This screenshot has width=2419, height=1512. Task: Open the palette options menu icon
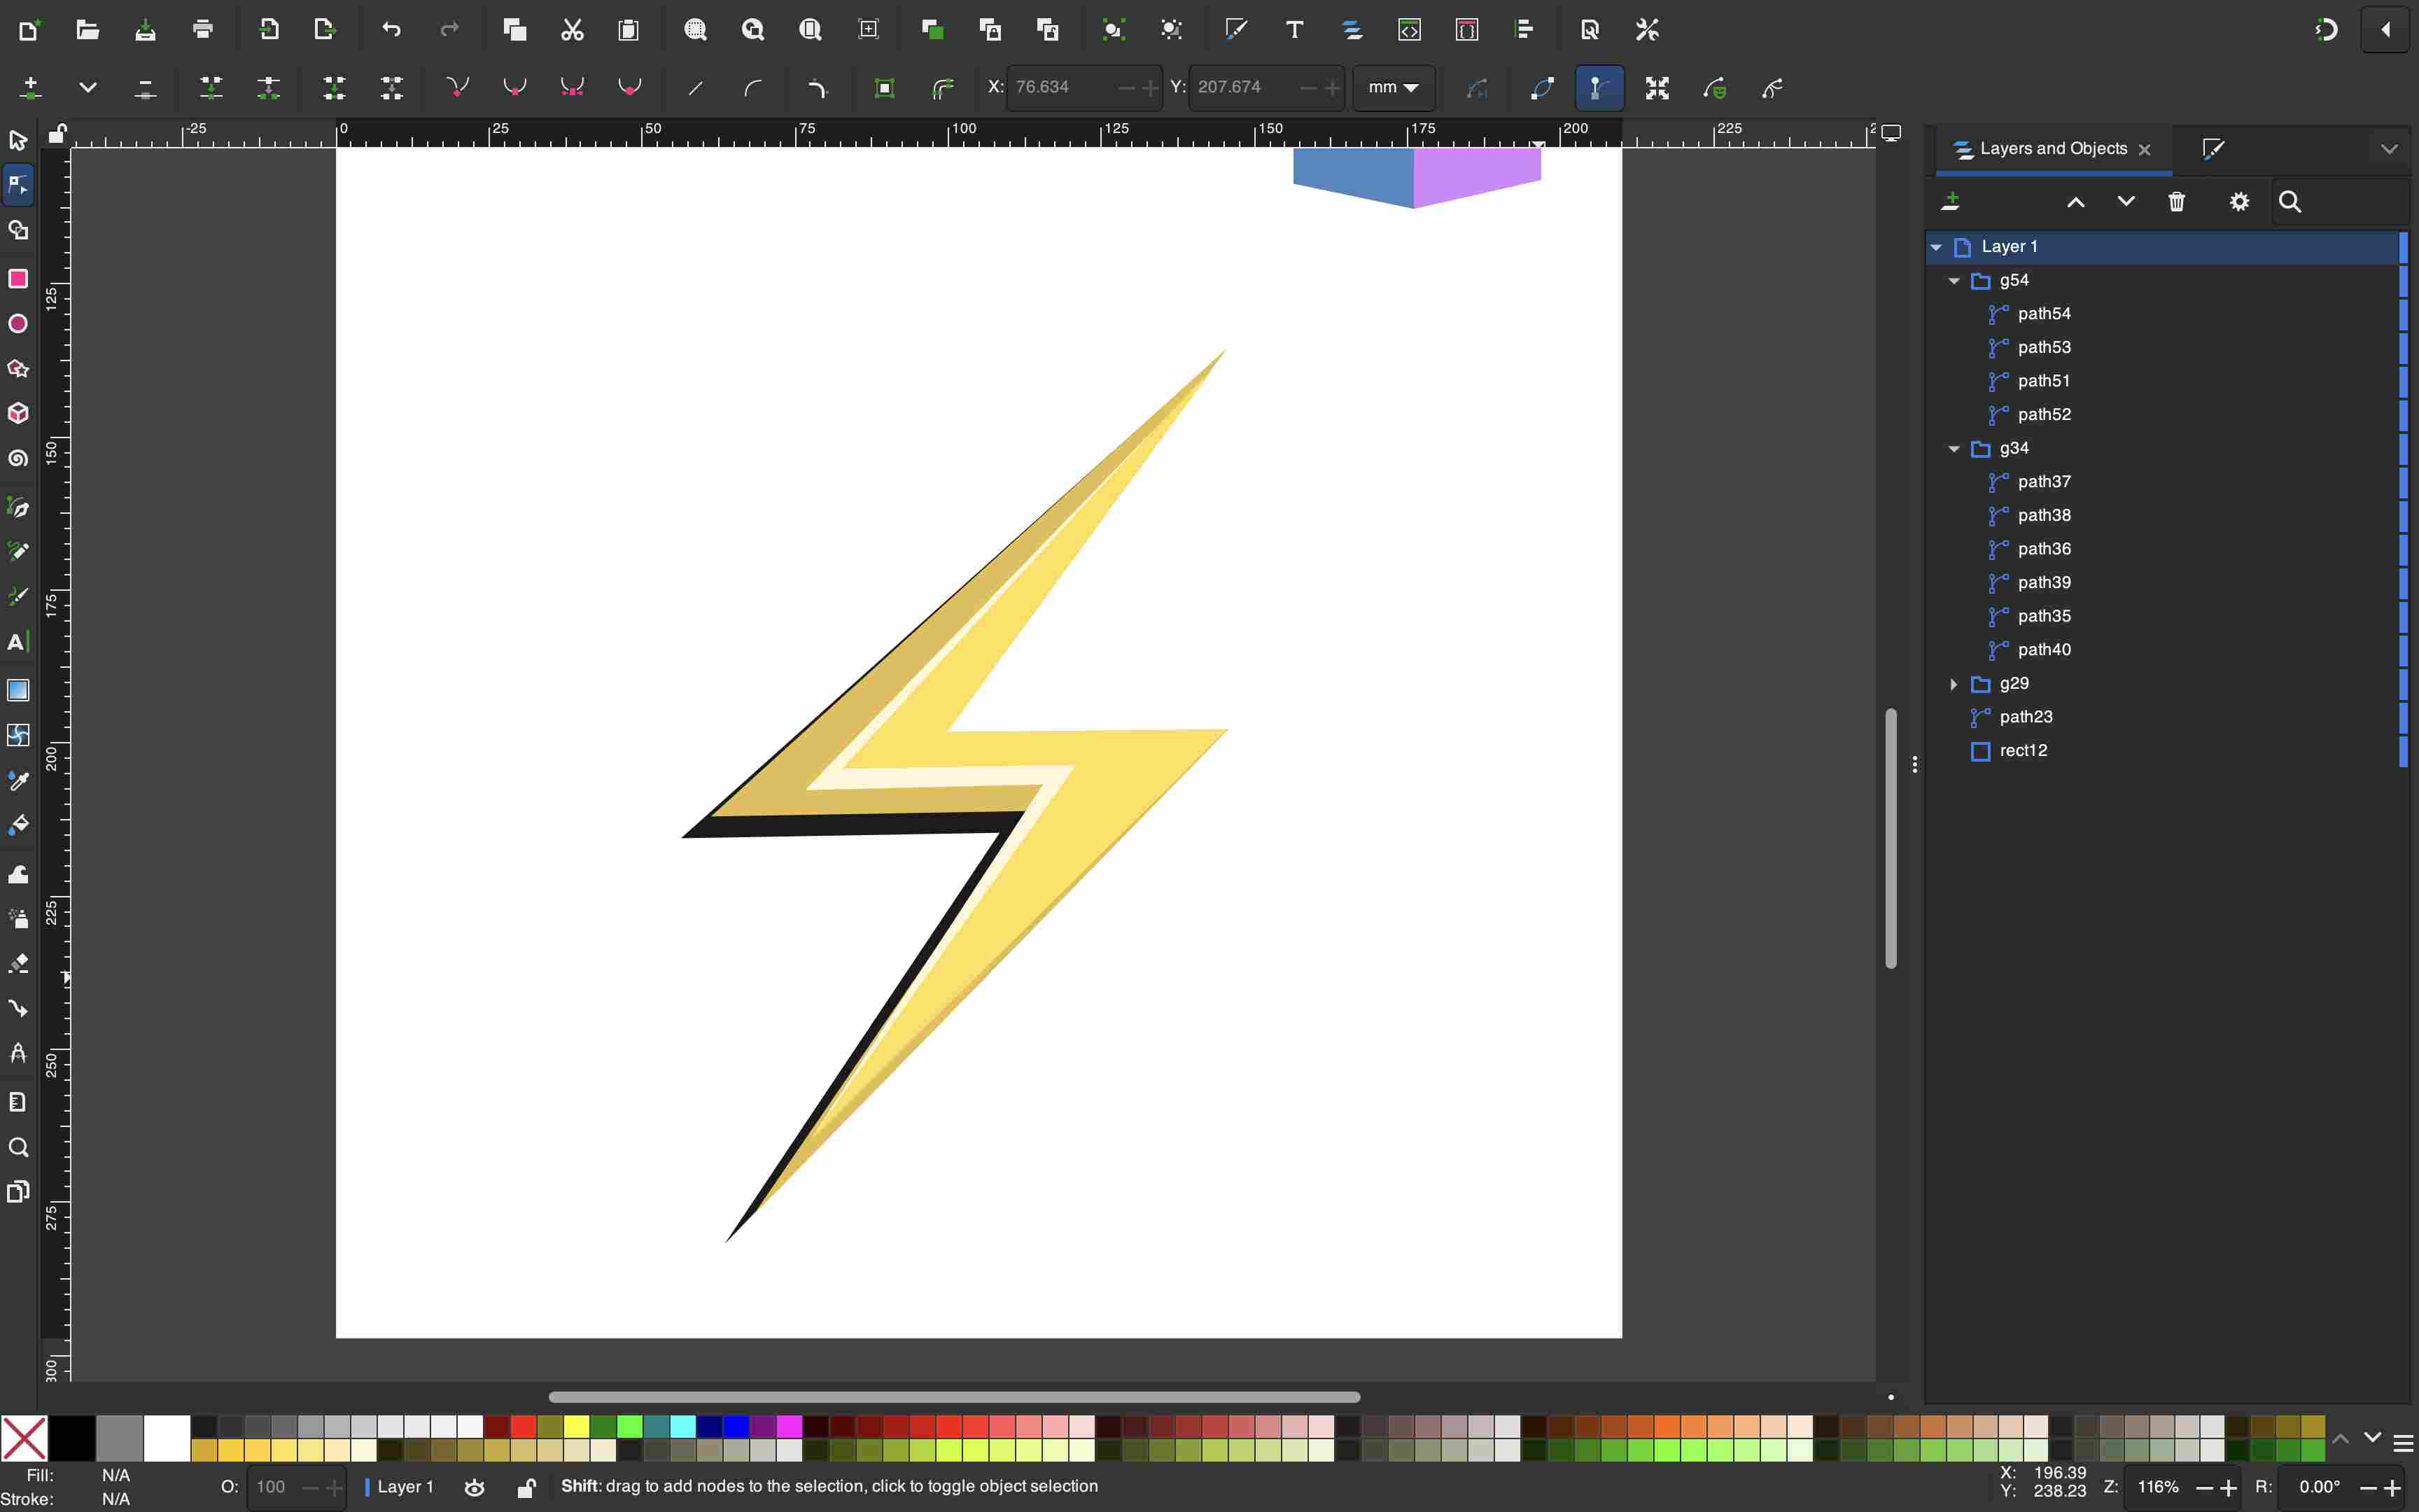point(2403,1442)
